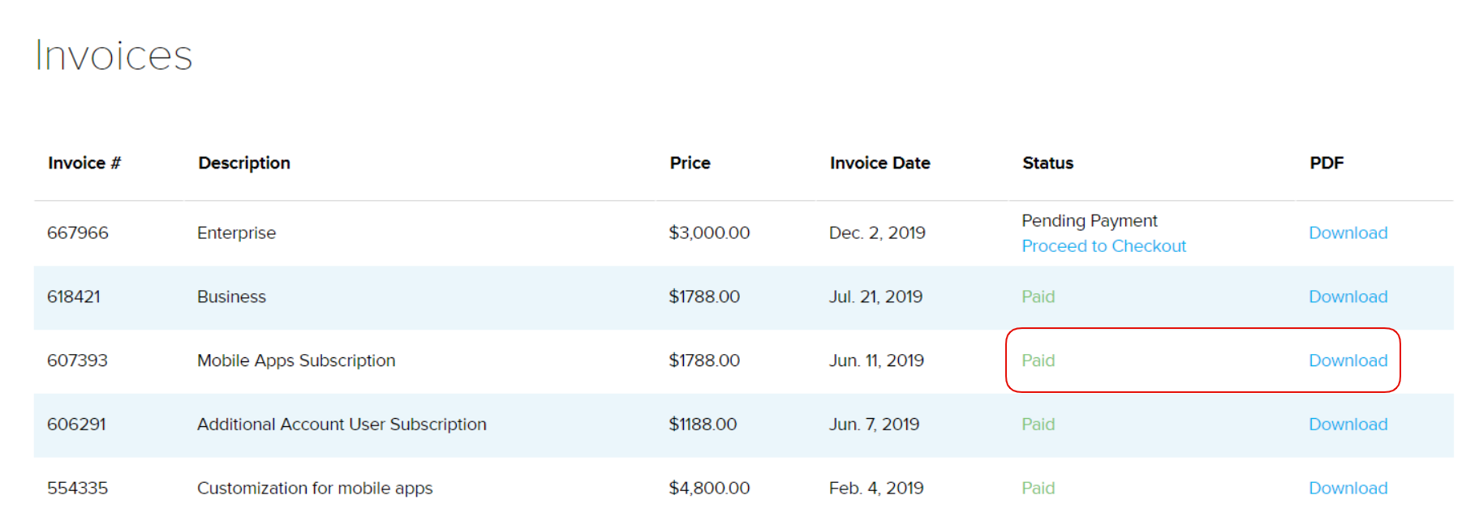Click the Paid status for invoice 618421
1462x525 pixels.
click(x=1038, y=297)
